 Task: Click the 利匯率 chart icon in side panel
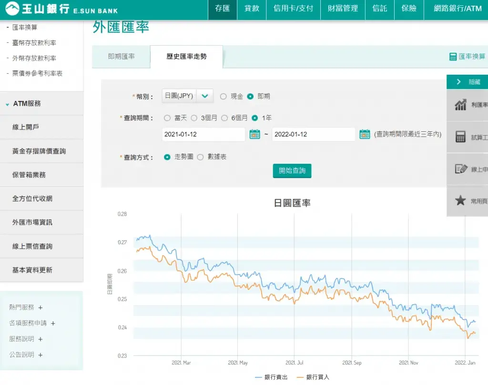[x=460, y=105]
